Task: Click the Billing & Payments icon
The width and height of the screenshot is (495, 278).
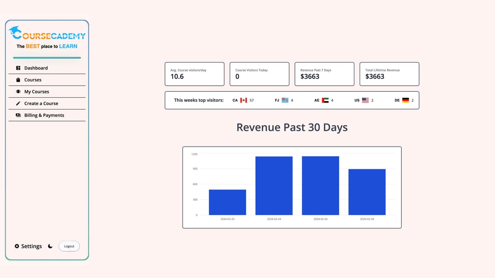Action: [18, 115]
